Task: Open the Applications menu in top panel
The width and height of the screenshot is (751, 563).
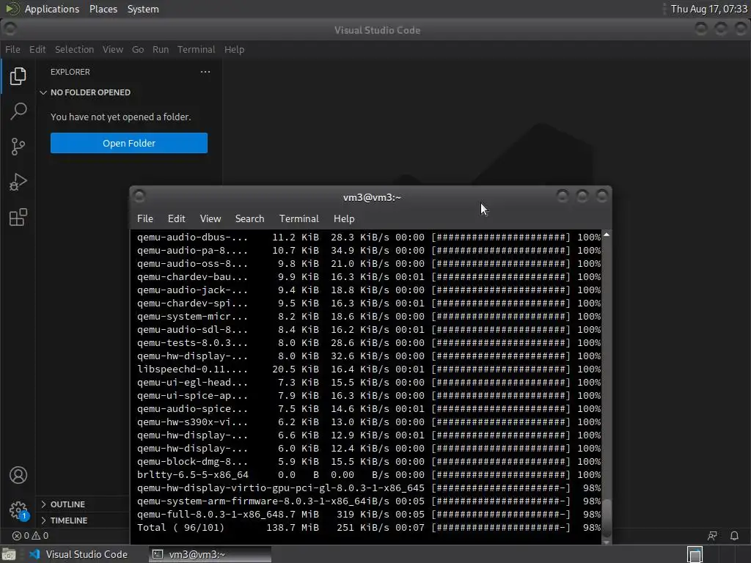Action: click(x=52, y=9)
